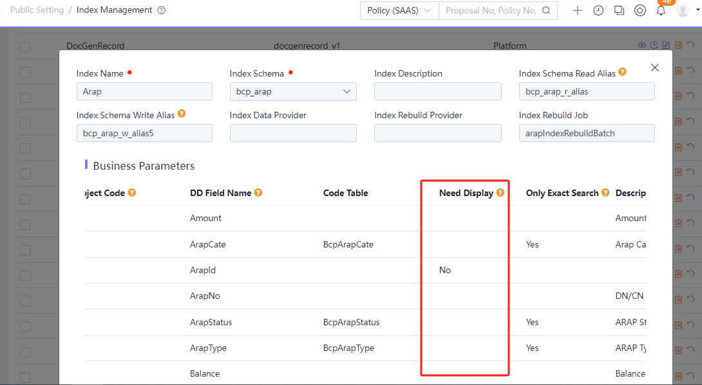Click the DN/CN description cell of ArapNo
Screen dimensions: 702x385
pos(629,296)
